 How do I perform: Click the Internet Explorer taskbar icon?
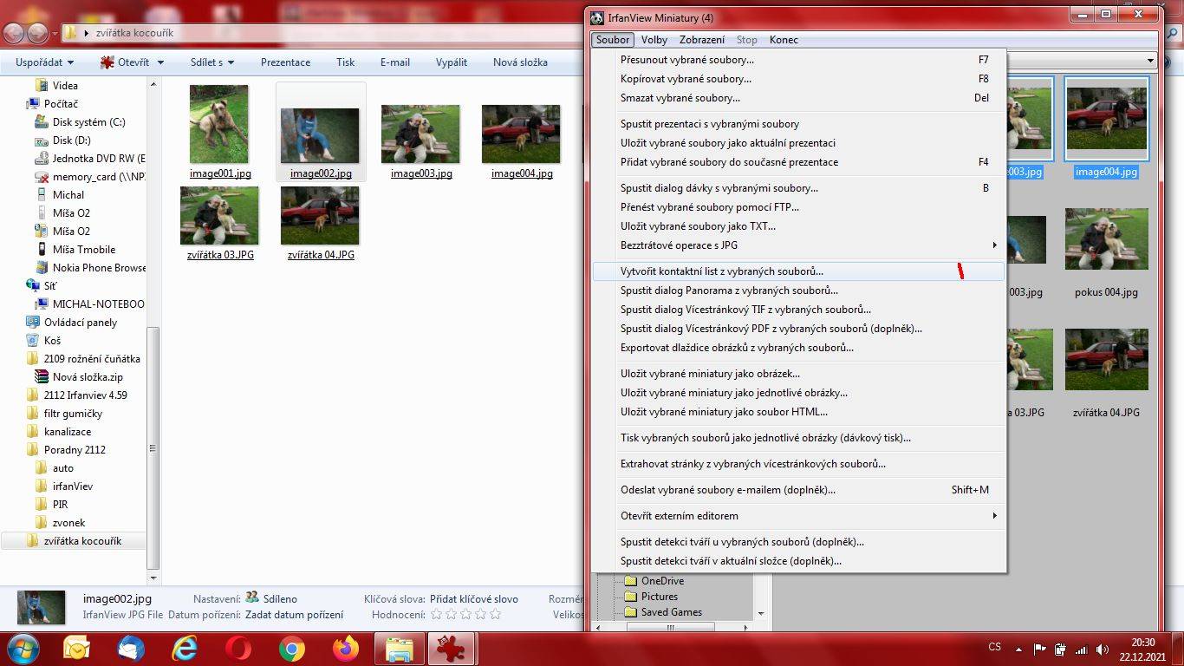(x=185, y=648)
